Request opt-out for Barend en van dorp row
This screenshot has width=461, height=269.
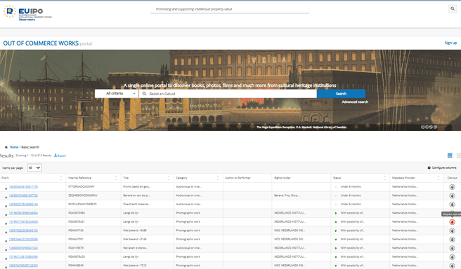(x=452, y=195)
